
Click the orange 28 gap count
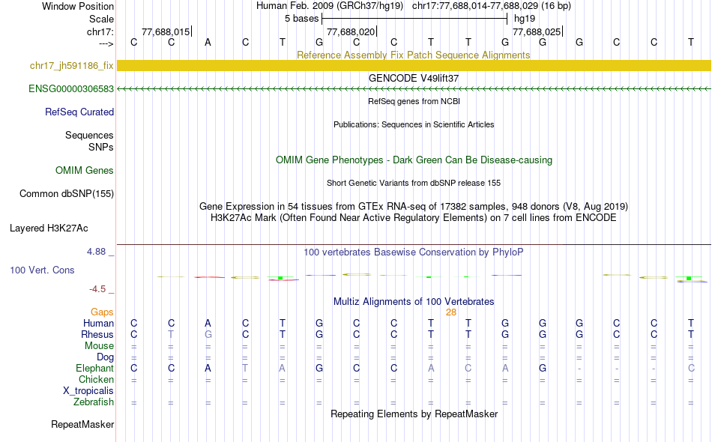(x=451, y=312)
